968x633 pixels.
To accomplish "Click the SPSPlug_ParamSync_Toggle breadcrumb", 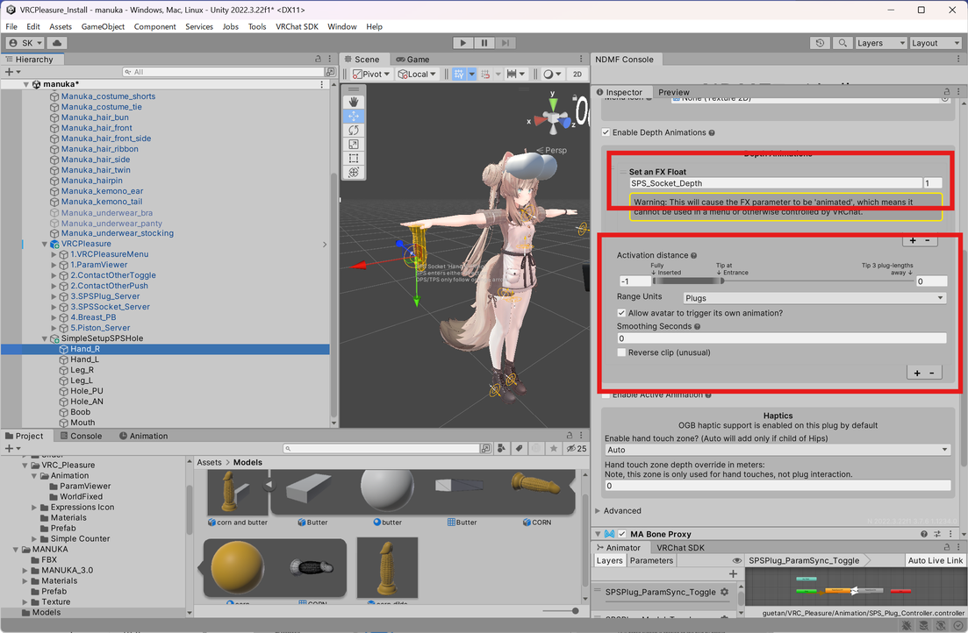I will tap(804, 560).
